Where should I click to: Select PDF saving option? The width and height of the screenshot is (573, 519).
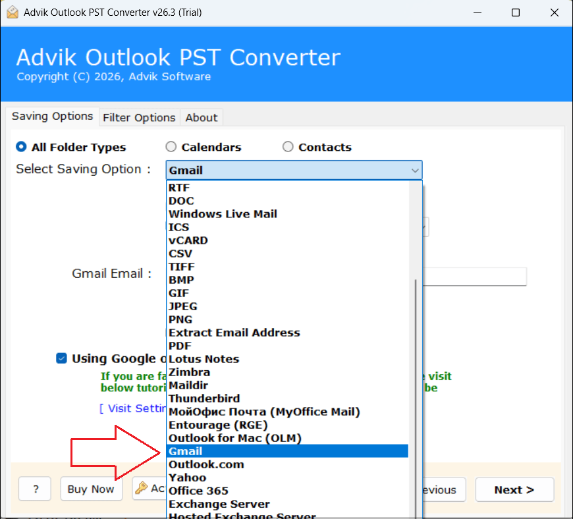tap(287, 346)
